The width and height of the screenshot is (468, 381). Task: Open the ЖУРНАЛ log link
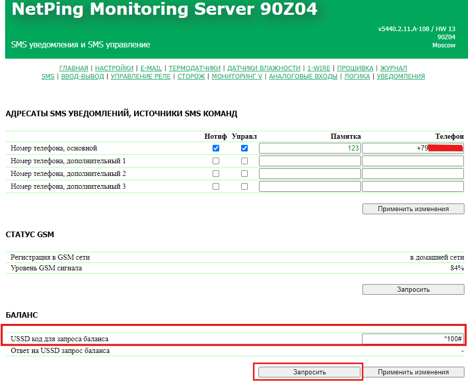tap(394, 68)
